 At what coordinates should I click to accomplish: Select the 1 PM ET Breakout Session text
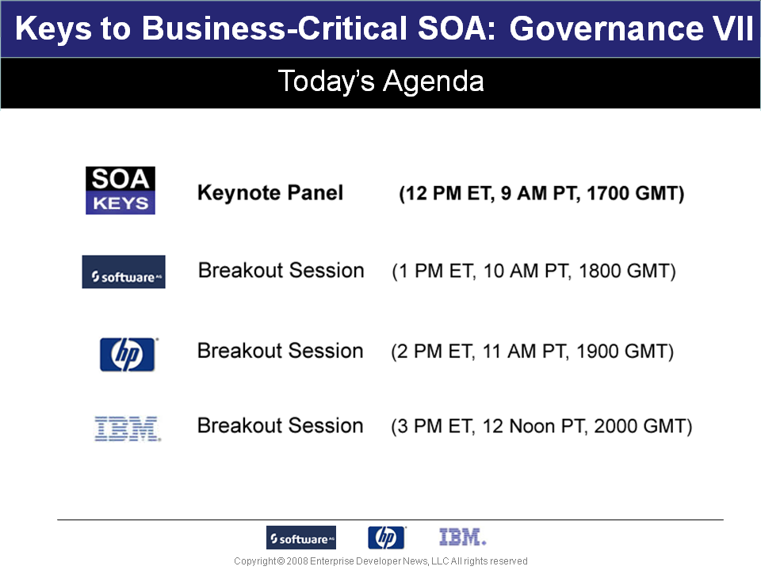[281, 271]
